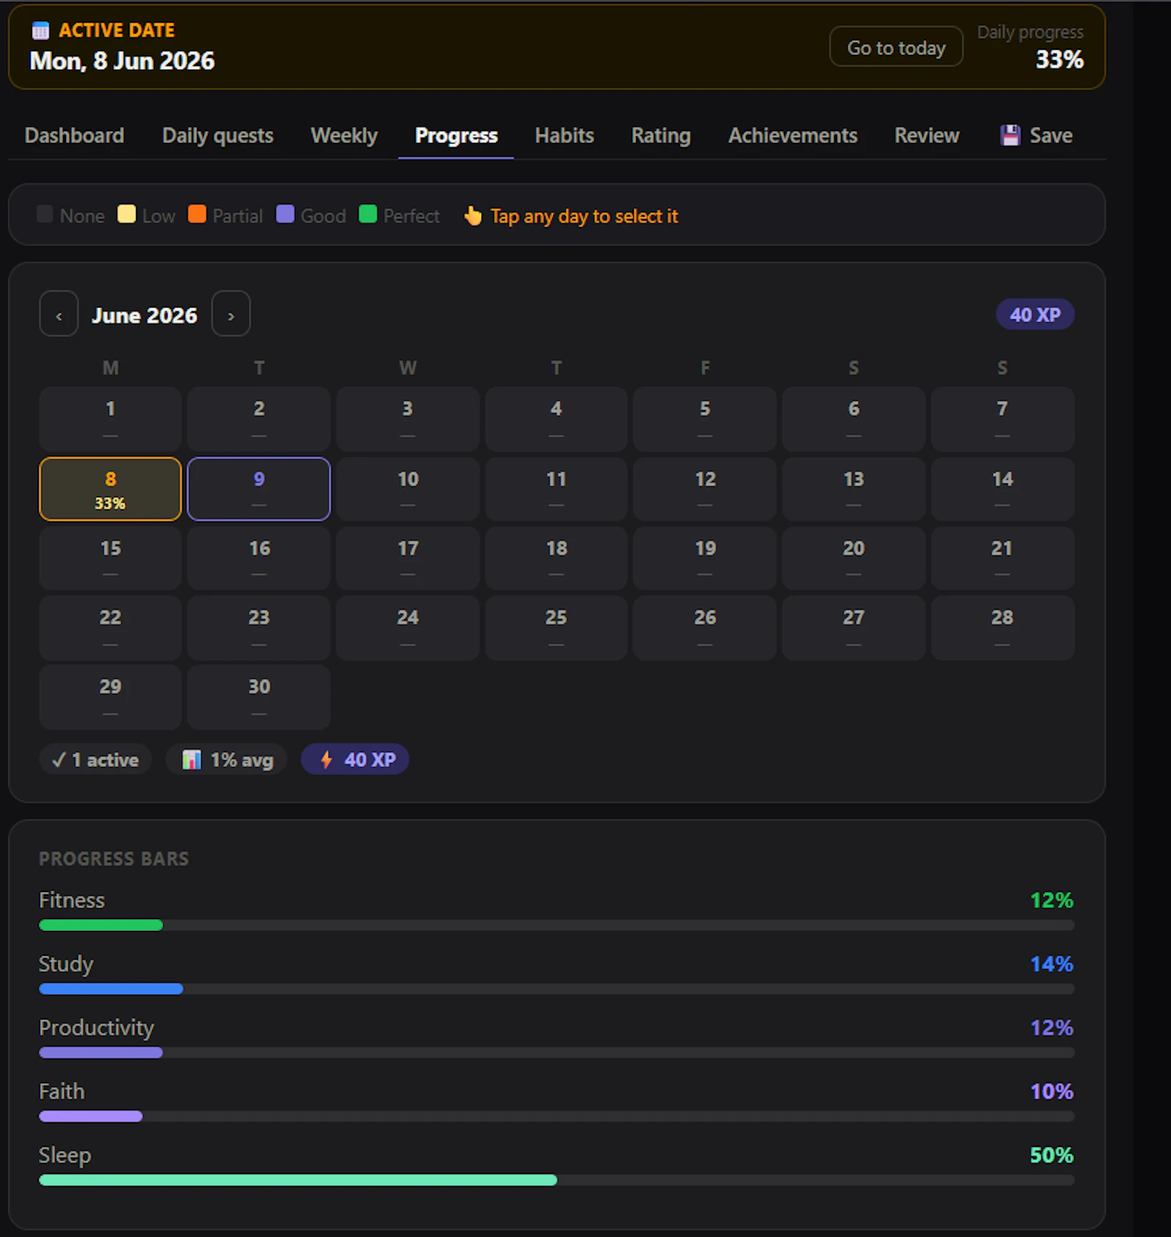This screenshot has width=1171, height=1237.
Task: Select day 3 in the calendar
Action: [x=408, y=419]
